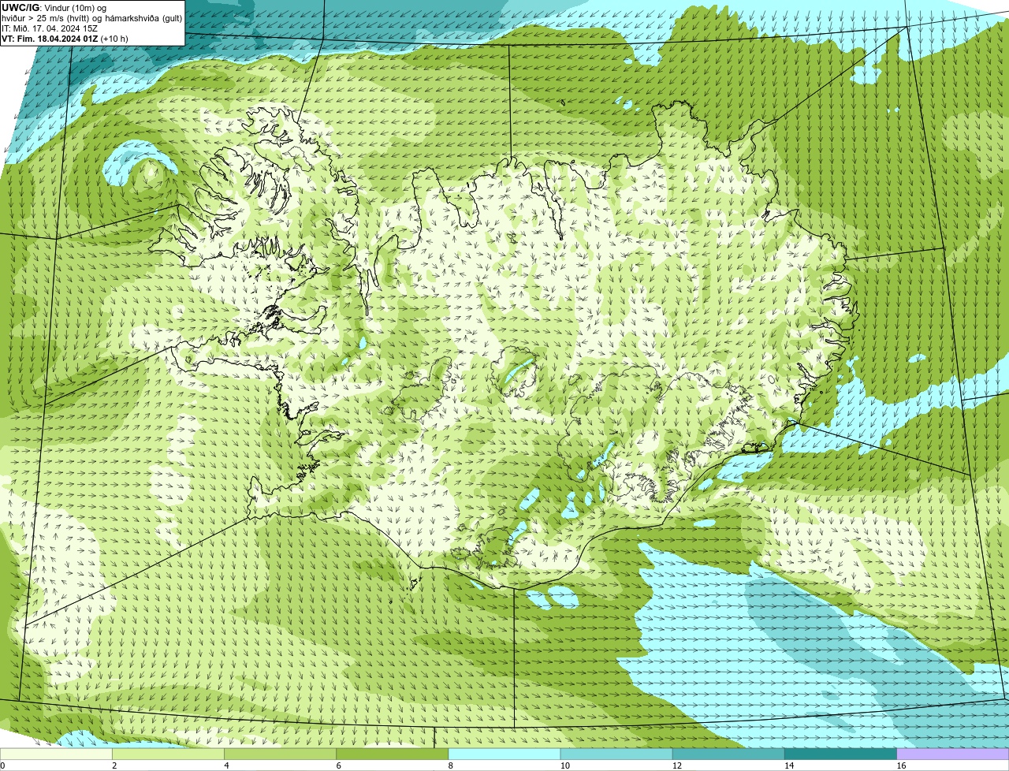Click the legend scale label "8"
The image size is (1009, 771).
click(x=450, y=765)
